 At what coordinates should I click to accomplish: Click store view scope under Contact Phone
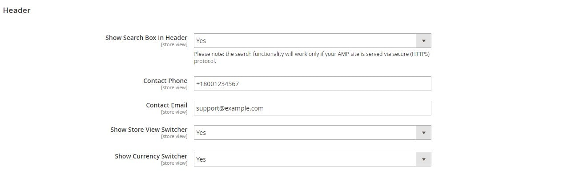174,88
